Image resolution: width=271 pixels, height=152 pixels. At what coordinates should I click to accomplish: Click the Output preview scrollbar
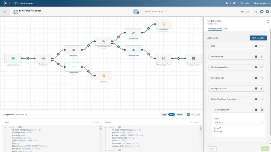point(201,129)
